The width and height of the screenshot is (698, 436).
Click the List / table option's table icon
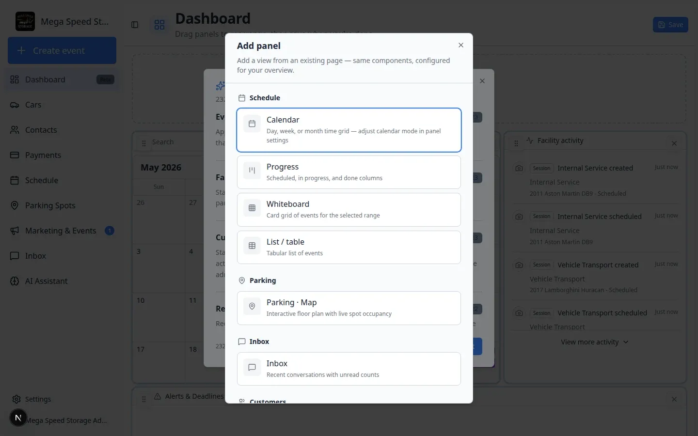tap(252, 246)
